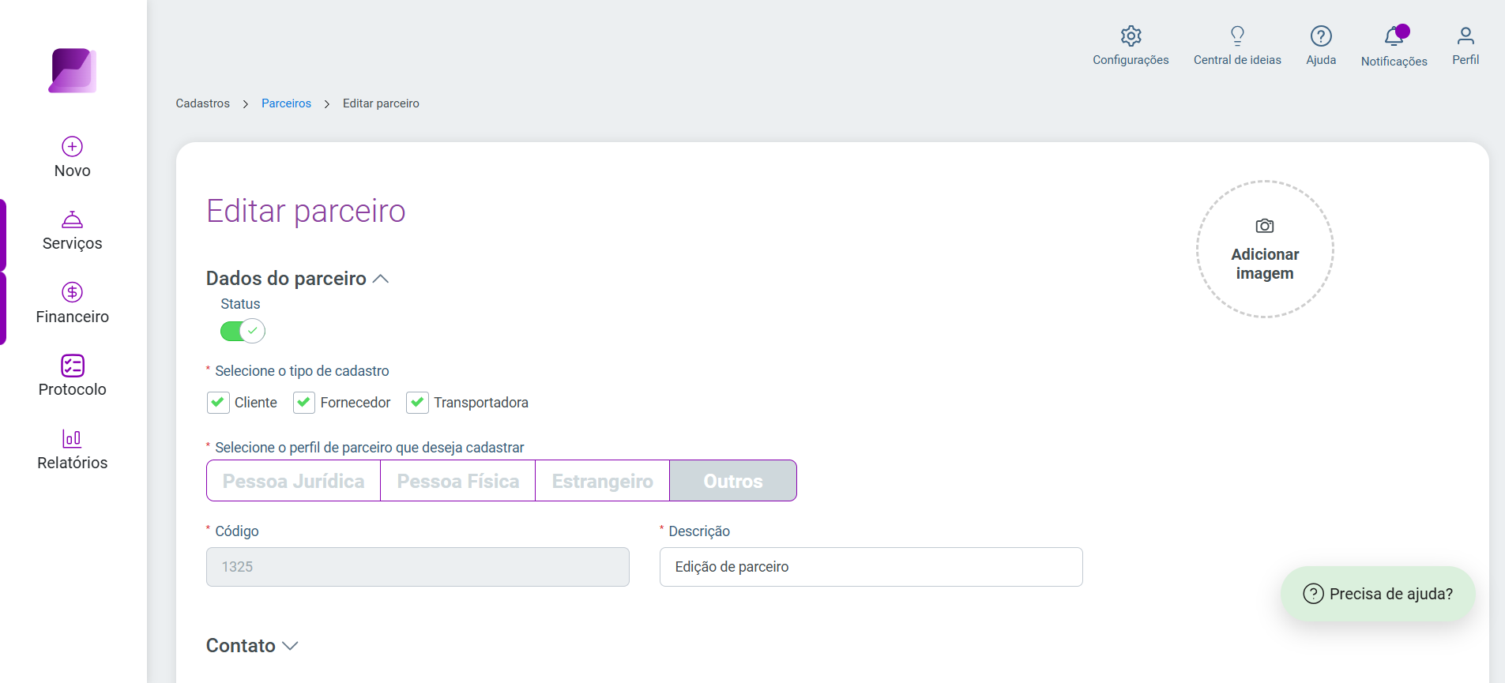Open Ajuda question mark icon
The height and width of the screenshot is (683, 1505).
point(1321,36)
